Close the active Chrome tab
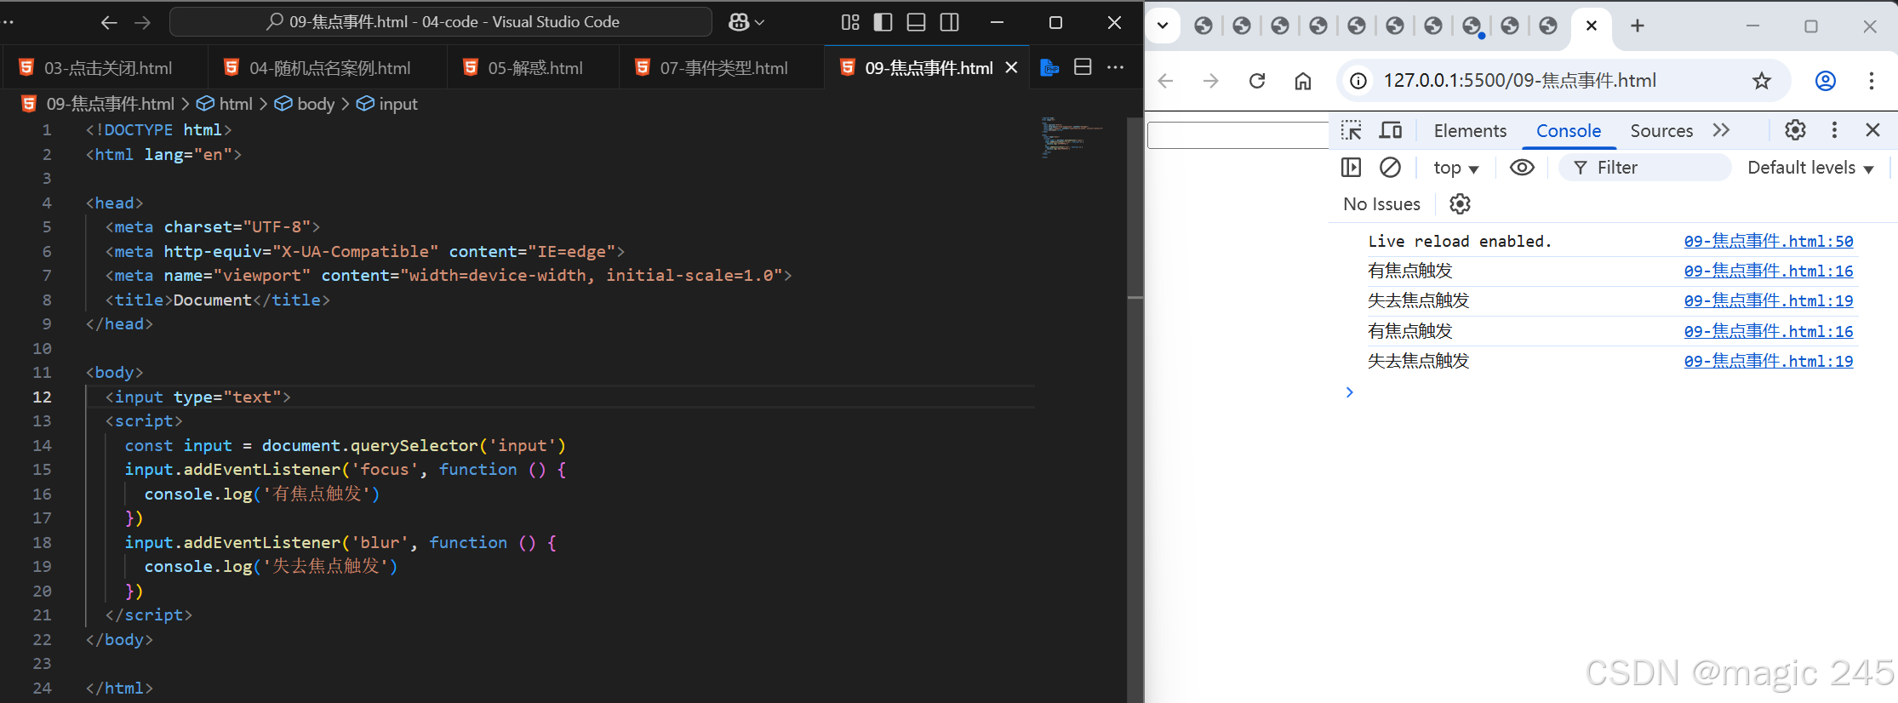Viewport: 1898px width, 703px height. pos(1592,26)
